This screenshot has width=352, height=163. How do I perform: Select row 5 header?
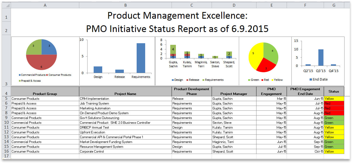coord(6,99)
